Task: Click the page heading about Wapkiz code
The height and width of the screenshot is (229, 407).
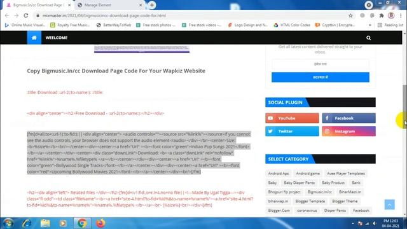Action: [116, 71]
